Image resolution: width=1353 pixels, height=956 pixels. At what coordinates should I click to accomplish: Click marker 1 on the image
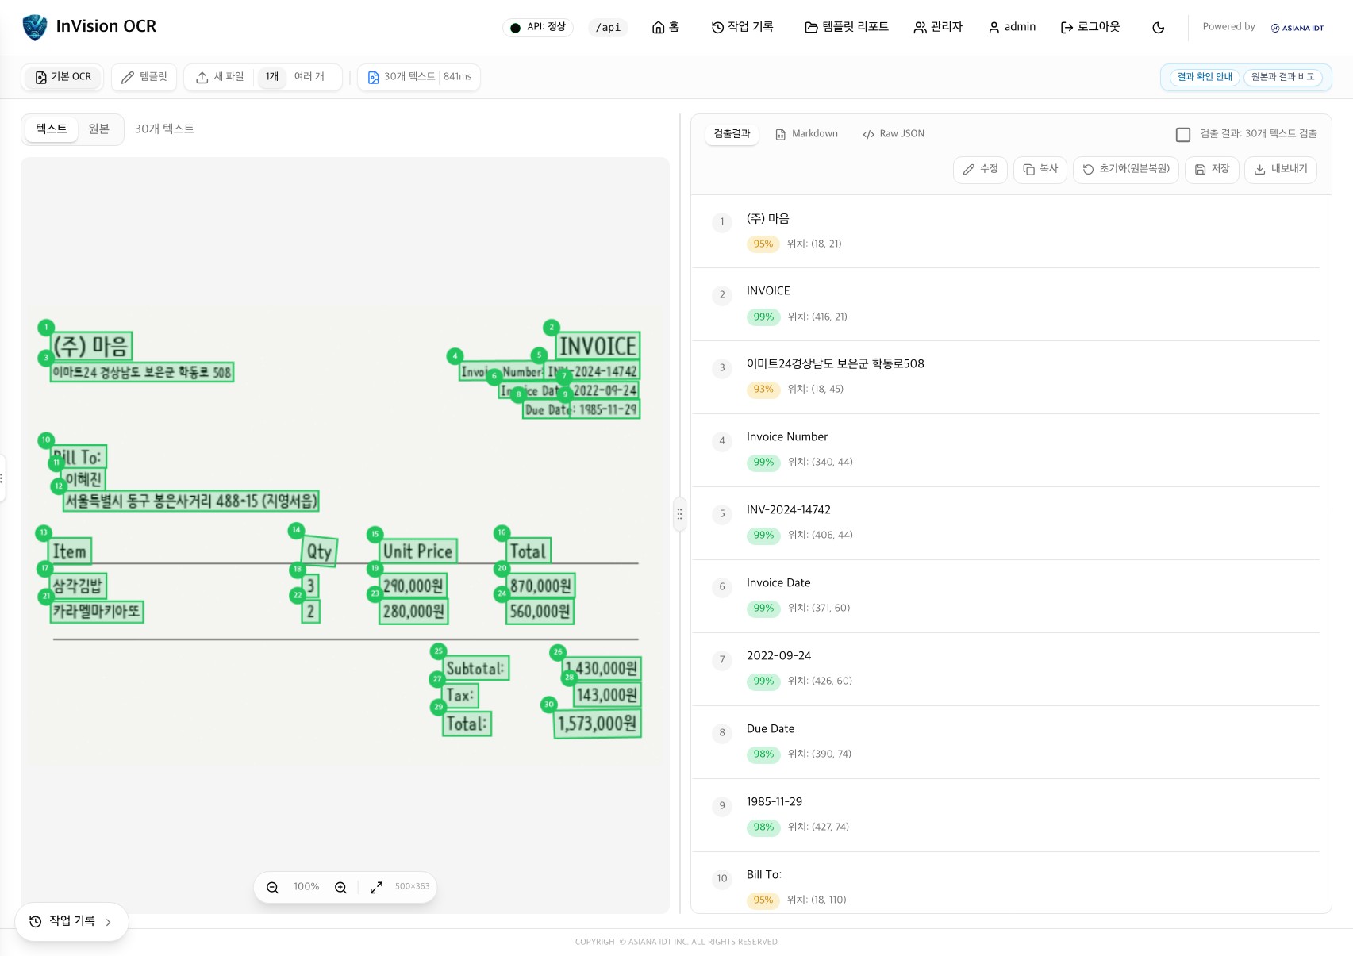[46, 327]
